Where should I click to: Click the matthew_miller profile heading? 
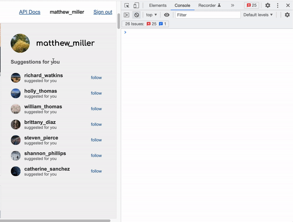65,43
